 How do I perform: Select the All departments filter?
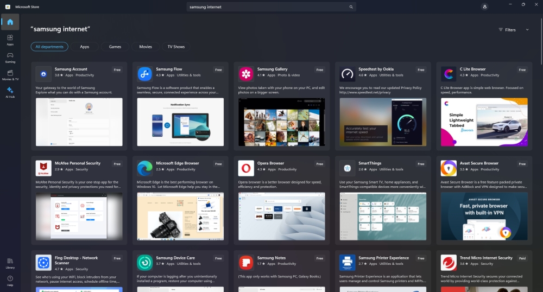pos(49,47)
